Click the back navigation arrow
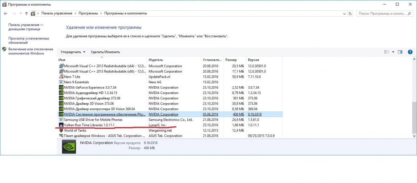 coord(6,13)
